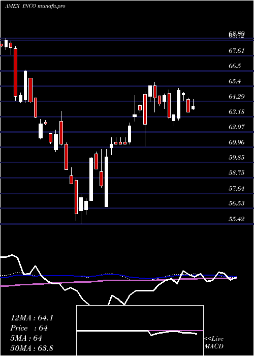Click the 58.75 price axis label
This screenshot has height=356, width=254.
coord(237,173)
